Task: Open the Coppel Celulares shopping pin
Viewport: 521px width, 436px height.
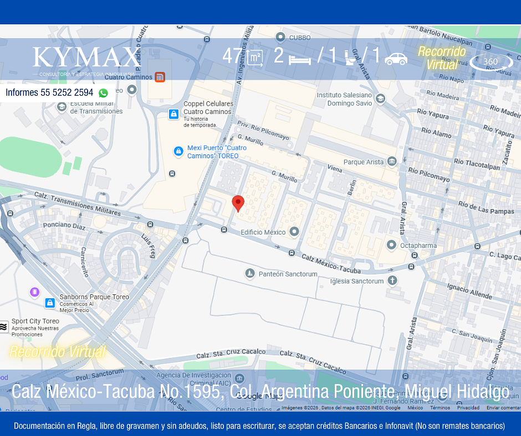Action: coord(173,114)
